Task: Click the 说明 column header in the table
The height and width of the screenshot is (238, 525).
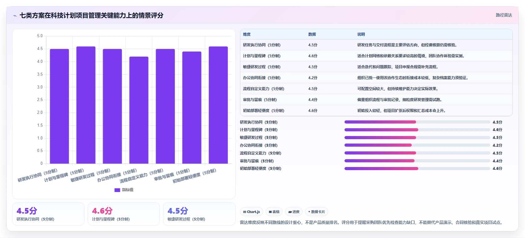Action: (x=361, y=34)
